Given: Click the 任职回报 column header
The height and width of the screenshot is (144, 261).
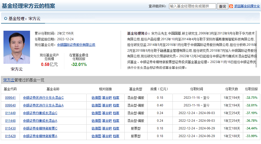Looking at the screenshot, I should [251, 89].
